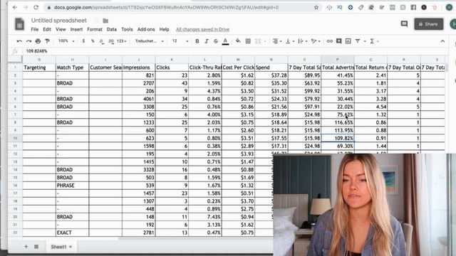Open the Tools menu
This screenshot has width=456, height=256.
point(127,29)
